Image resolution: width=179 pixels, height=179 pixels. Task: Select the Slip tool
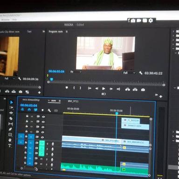pyautogui.click(x=10, y=124)
